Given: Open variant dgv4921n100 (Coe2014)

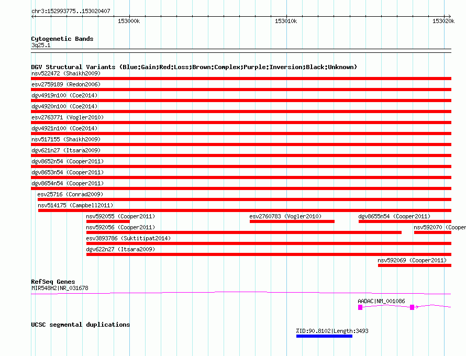Looking at the screenshot, I should 64,128.
